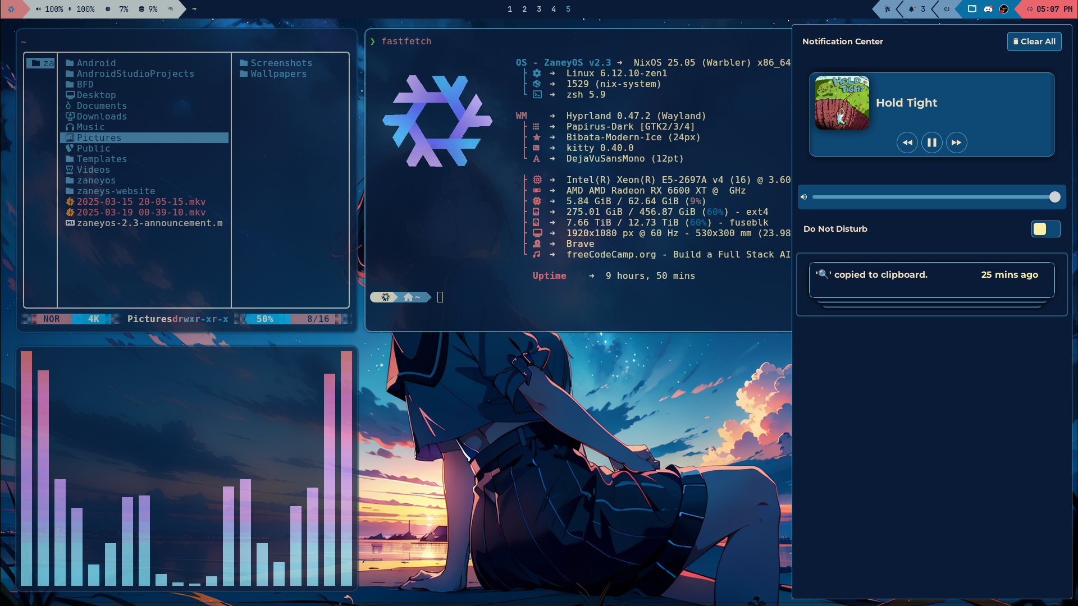Enable the Do Not Disturb toggle
1078x606 pixels.
(x=1045, y=229)
